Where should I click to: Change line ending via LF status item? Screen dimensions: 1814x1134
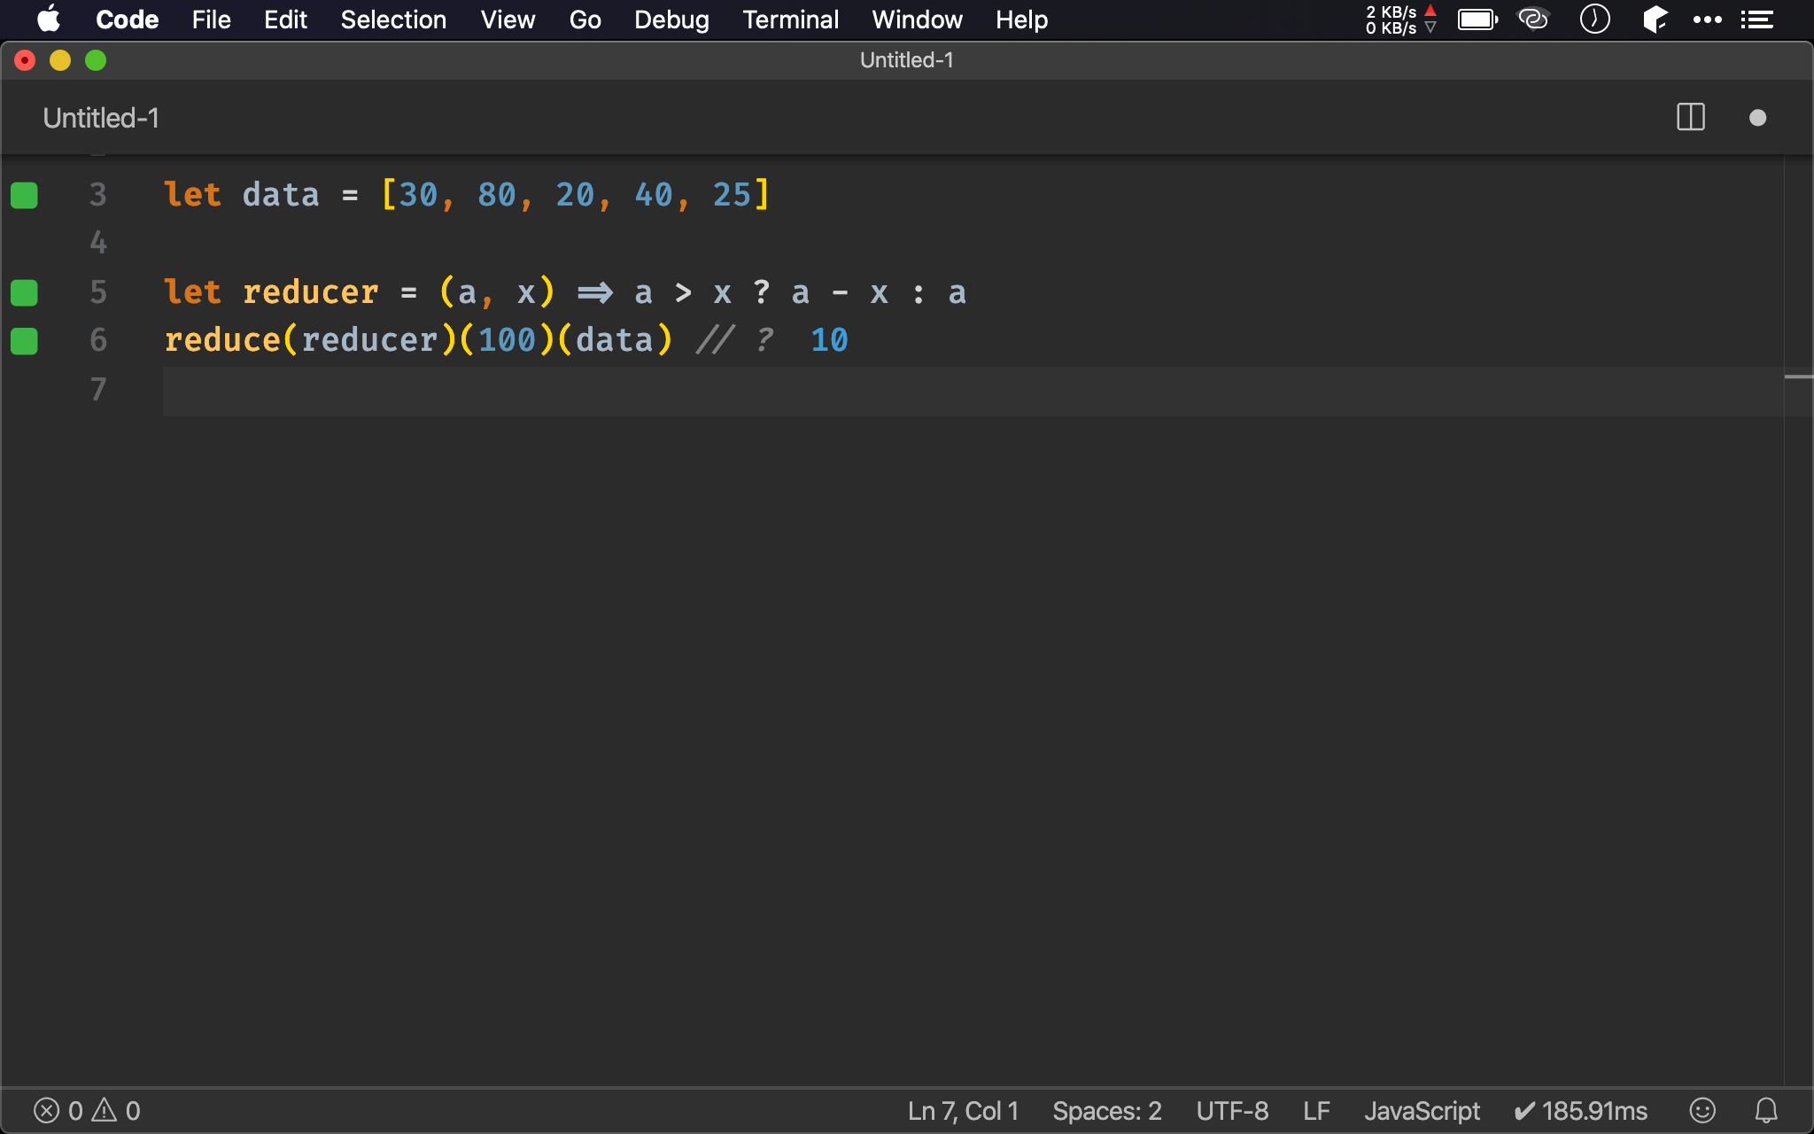pyautogui.click(x=1316, y=1111)
